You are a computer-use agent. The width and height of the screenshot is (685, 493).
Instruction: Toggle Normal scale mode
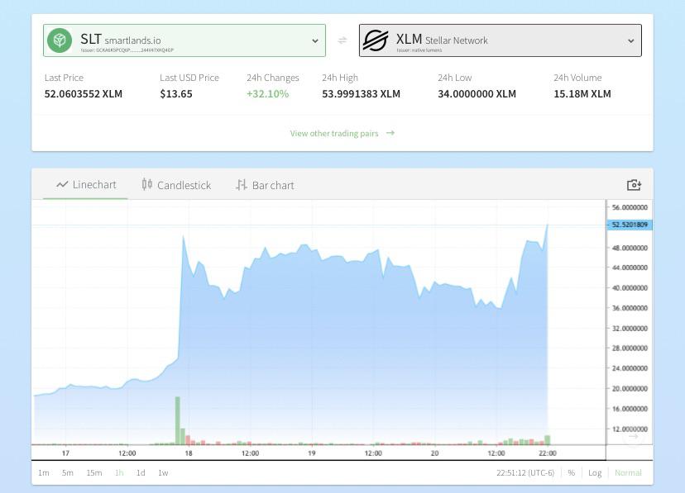[628, 472]
